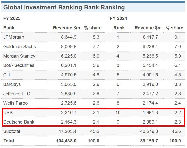Click Citi revenue value "4,970.6"

coord(68,75)
